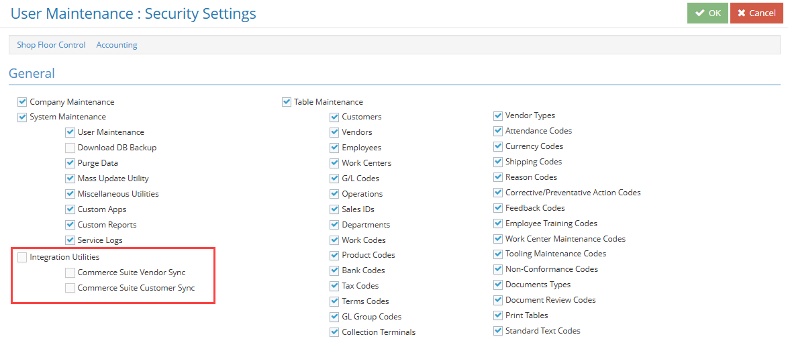Uncheck the Table Maintenance checkbox
The image size is (788, 349).
[287, 102]
